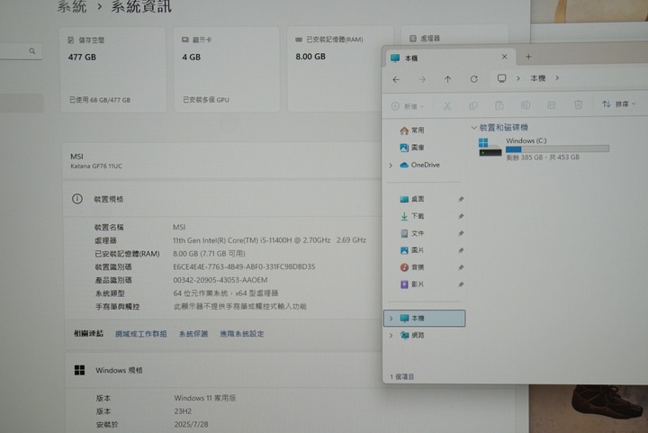This screenshot has height=433, width=648.
Task: Click pin icon next to 下載
Action: (461, 216)
